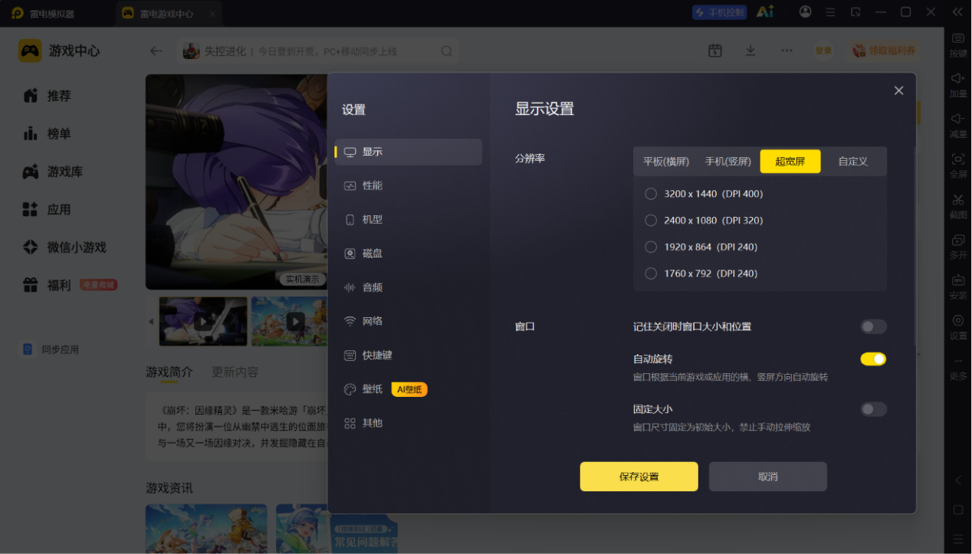Select 2400 x 1080 (DPI 320) resolution
The image size is (972, 554).
651,221
